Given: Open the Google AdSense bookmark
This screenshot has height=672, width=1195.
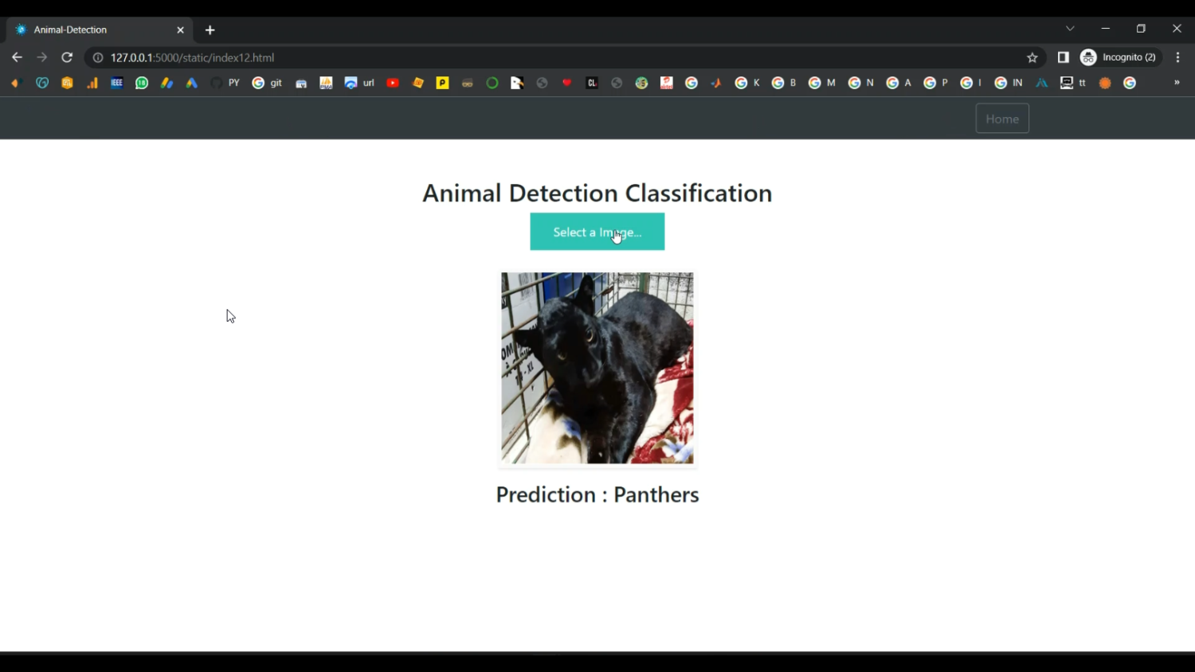Looking at the screenshot, I should point(167,83).
